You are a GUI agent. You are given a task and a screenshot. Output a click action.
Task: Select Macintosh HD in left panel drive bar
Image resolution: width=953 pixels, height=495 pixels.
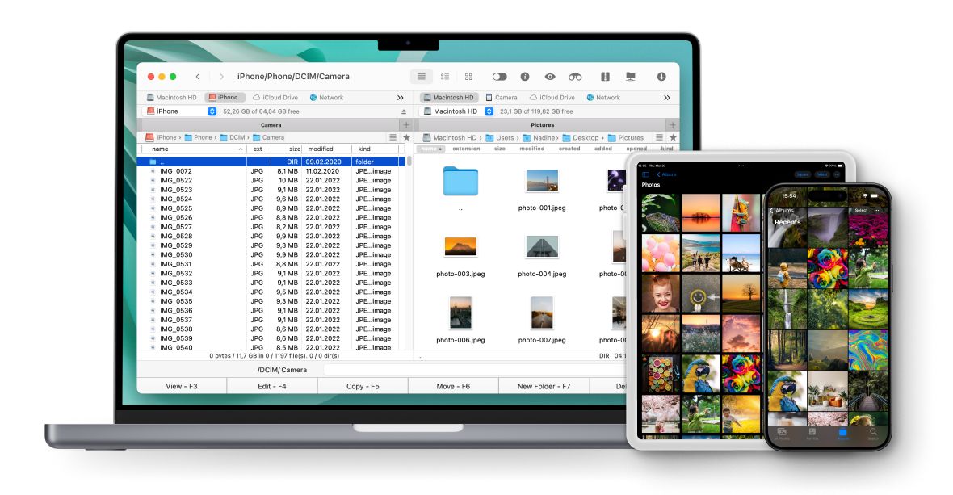[x=171, y=97]
